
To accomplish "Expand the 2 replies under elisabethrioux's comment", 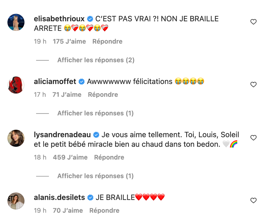I will pyautogui.click(x=95, y=60).
